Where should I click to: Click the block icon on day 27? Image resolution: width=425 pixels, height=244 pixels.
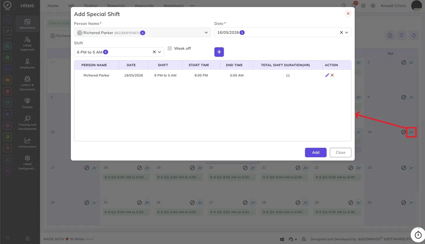tap(245, 203)
